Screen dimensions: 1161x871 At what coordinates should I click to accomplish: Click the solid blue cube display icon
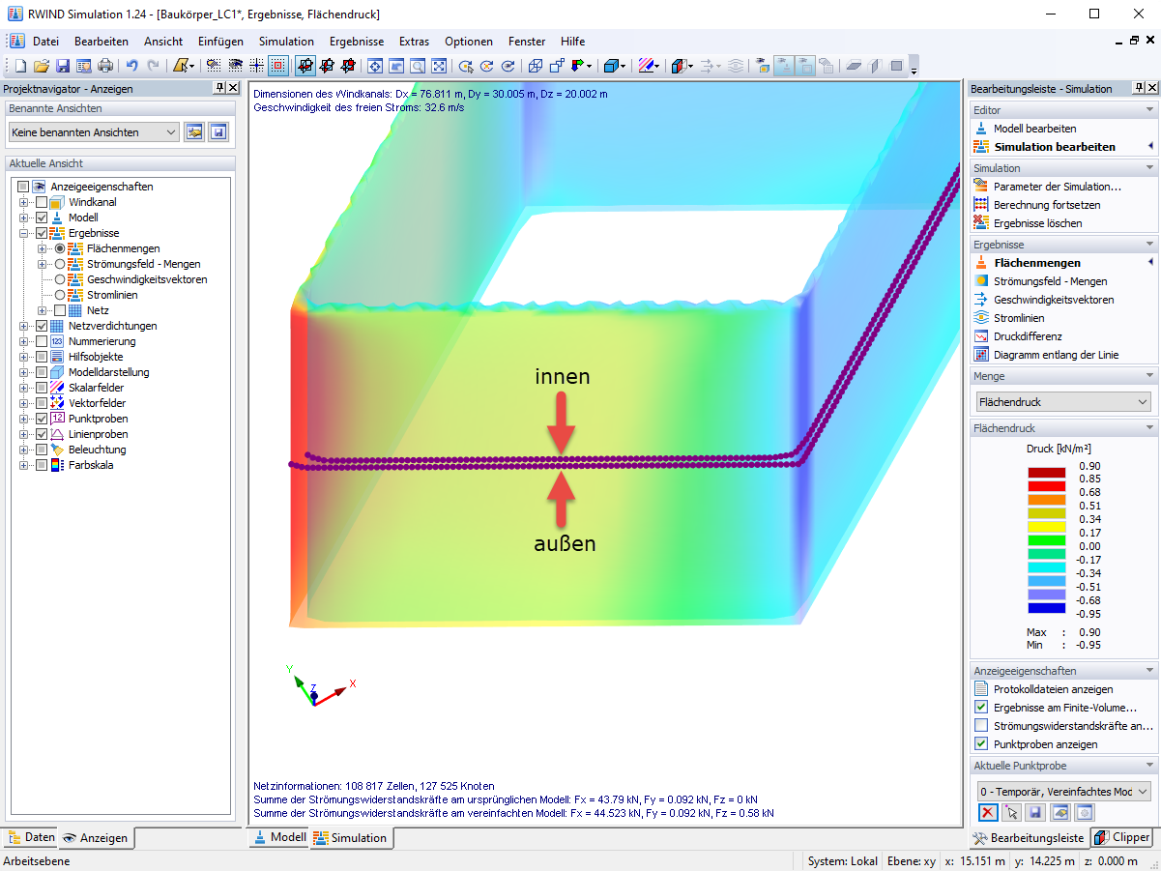point(610,66)
